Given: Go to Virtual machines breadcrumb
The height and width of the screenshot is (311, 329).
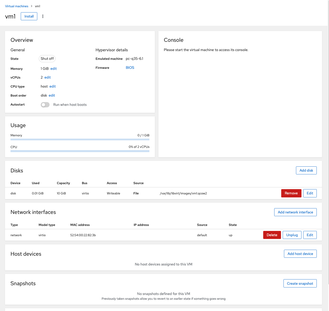Looking at the screenshot, I should 17,6.
